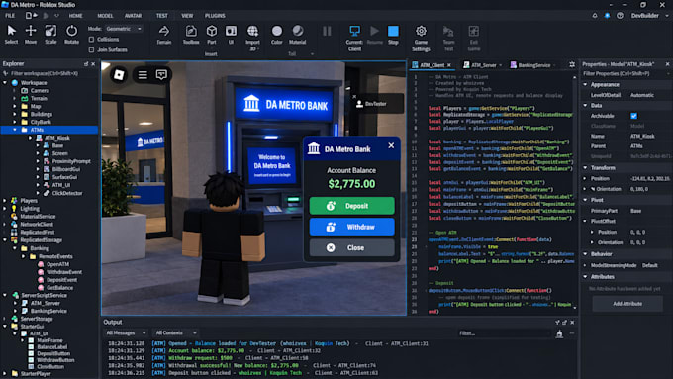The image size is (673, 379).
Task: Open the Mode Geometric dropdown
Action: [124, 29]
